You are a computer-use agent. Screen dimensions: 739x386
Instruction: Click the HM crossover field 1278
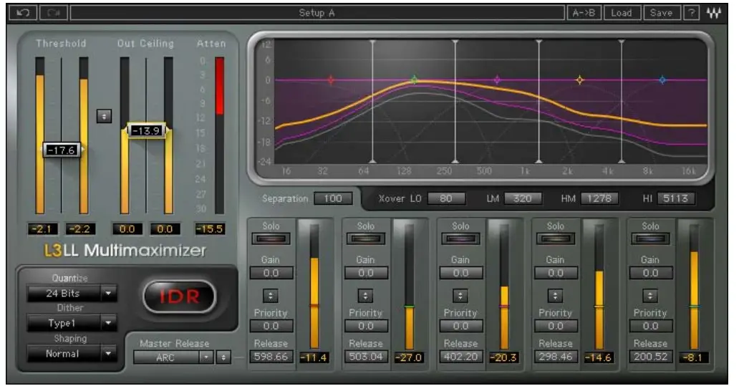click(599, 198)
